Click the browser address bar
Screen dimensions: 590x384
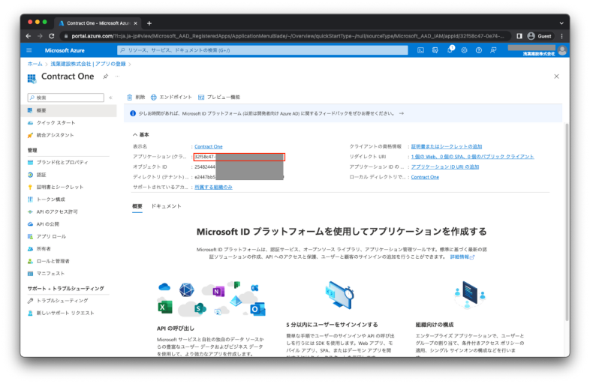[x=285, y=36]
